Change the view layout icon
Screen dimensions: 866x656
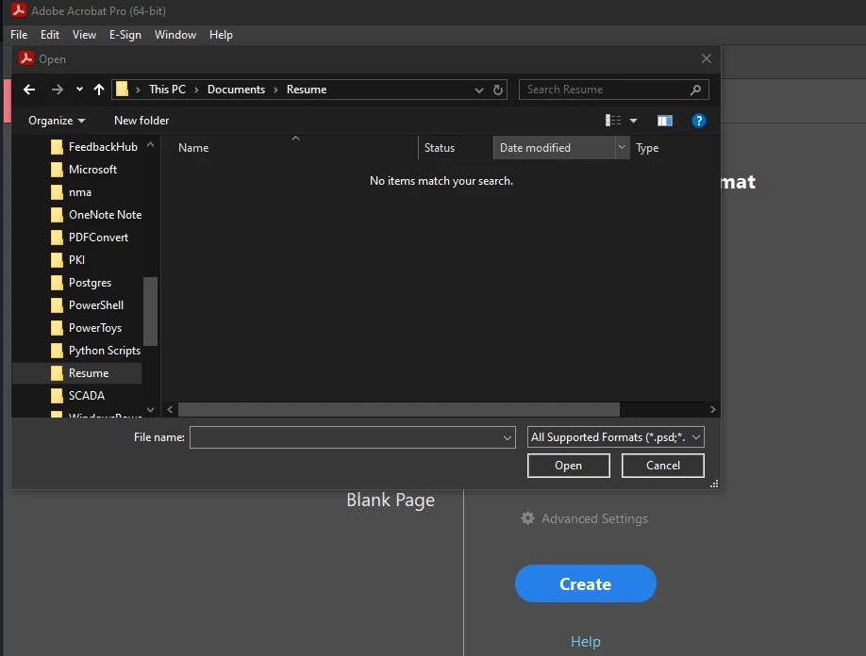pos(613,121)
